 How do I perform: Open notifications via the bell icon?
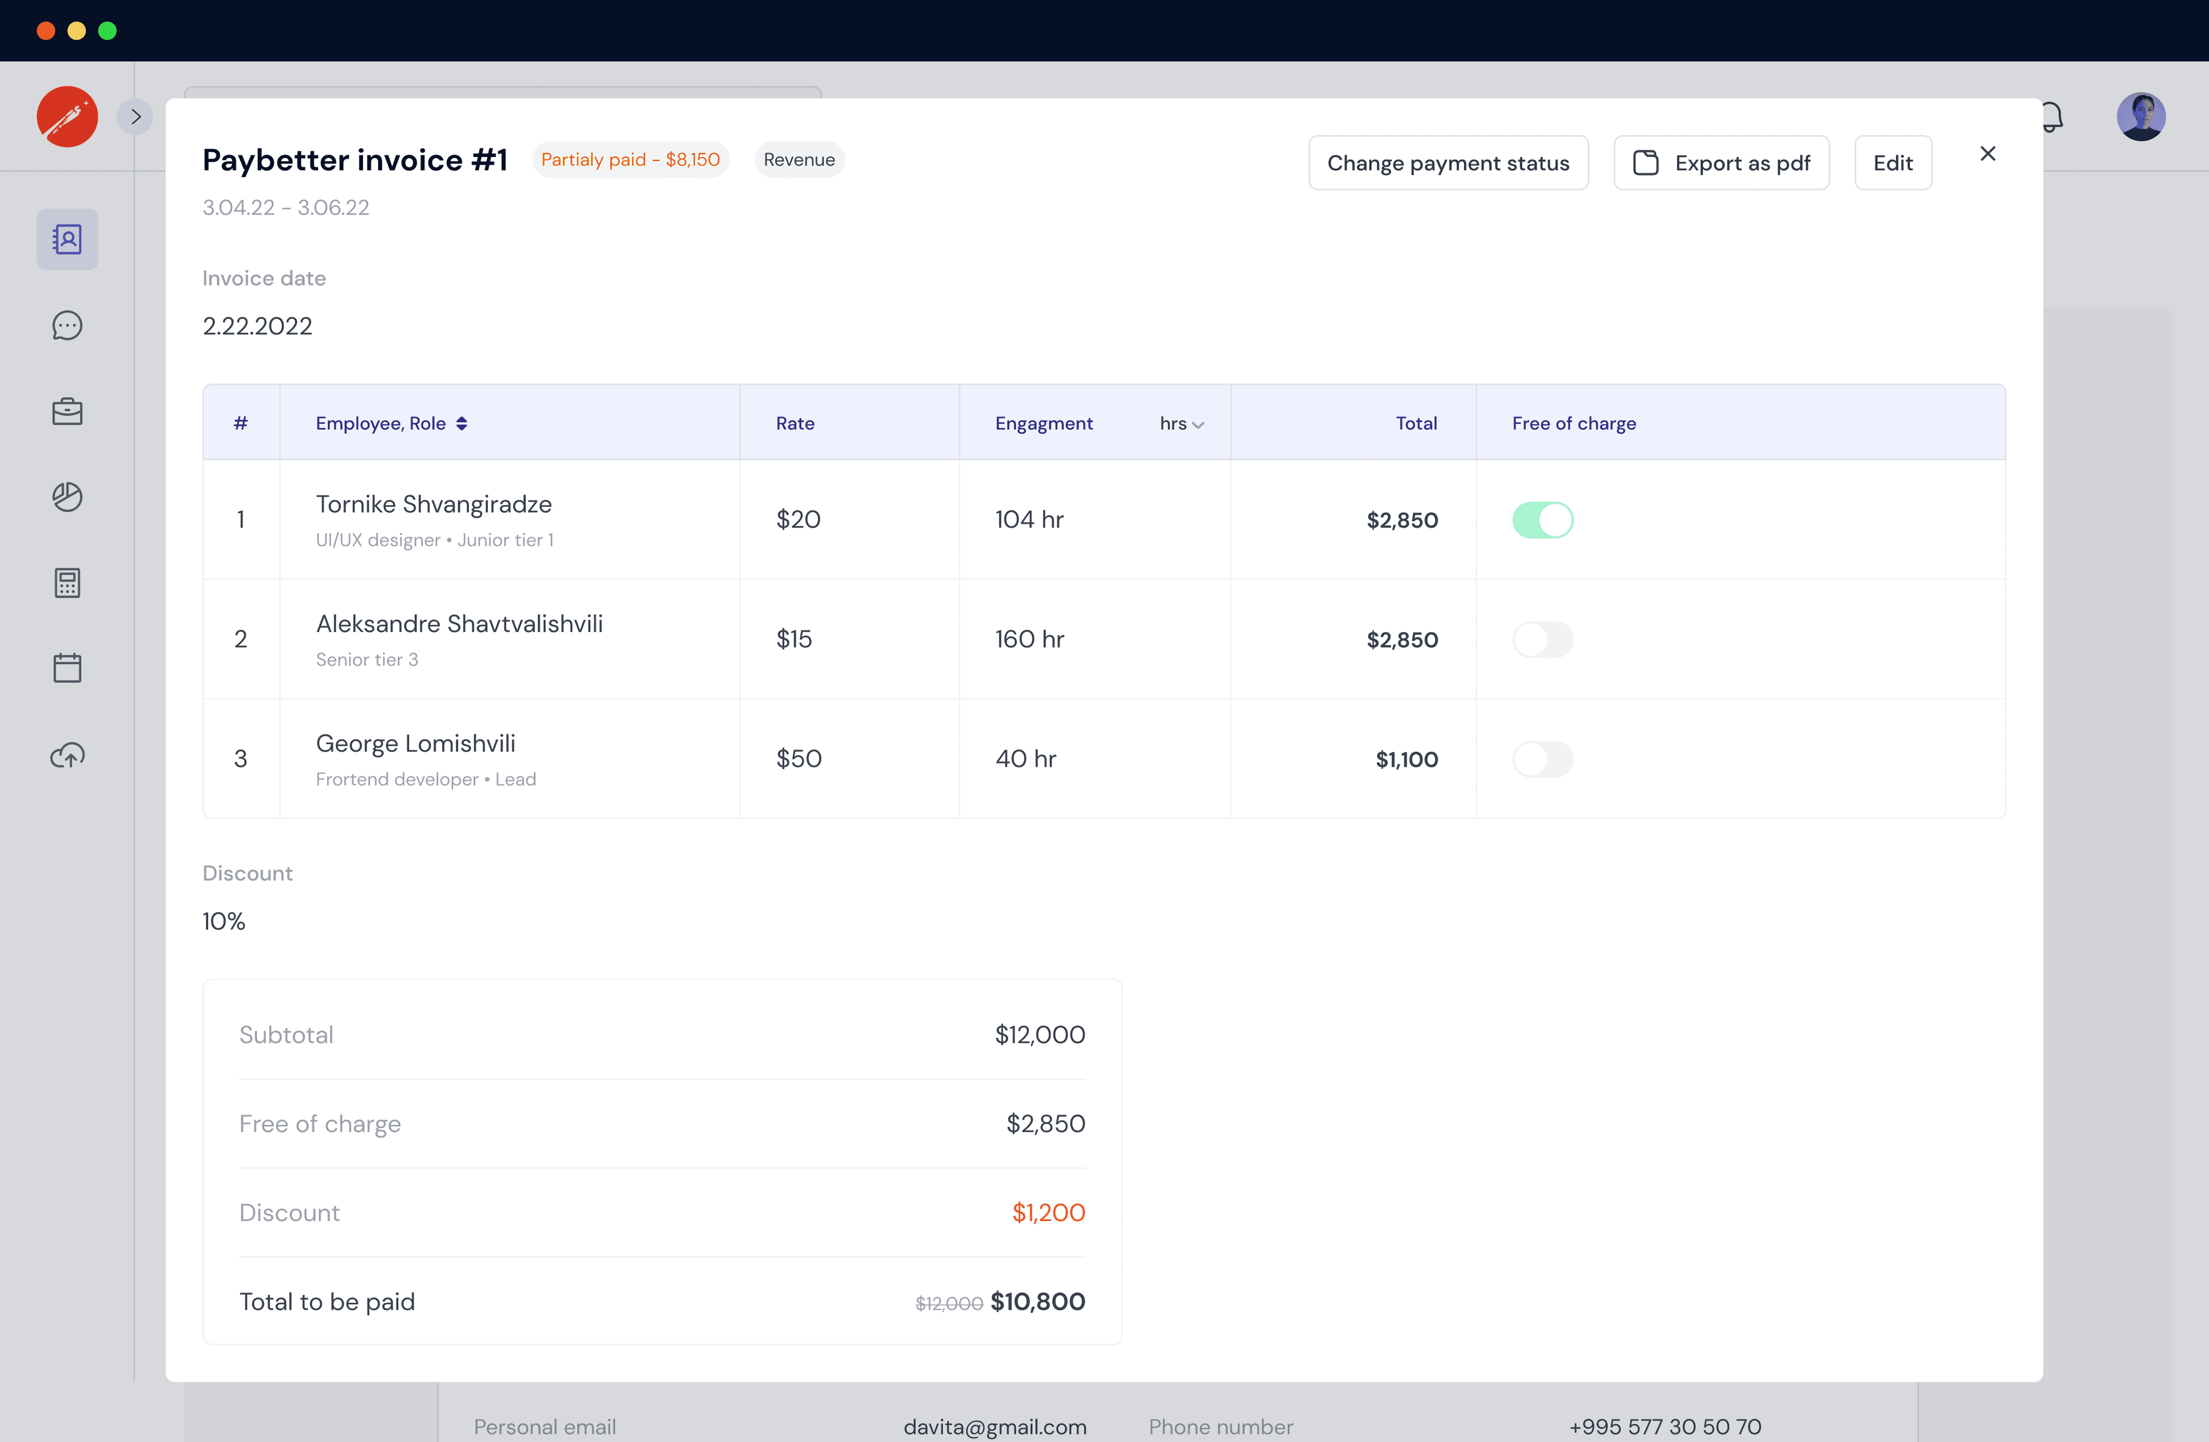tap(2052, 116)
